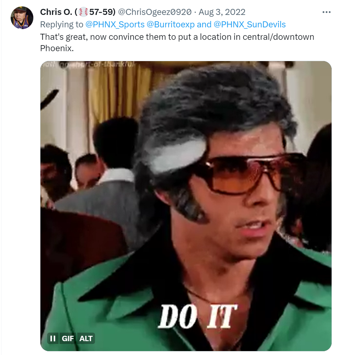Click the display name Chris O.
The height and width of the screenshot is (355, 339).
(x=56, y=12)
